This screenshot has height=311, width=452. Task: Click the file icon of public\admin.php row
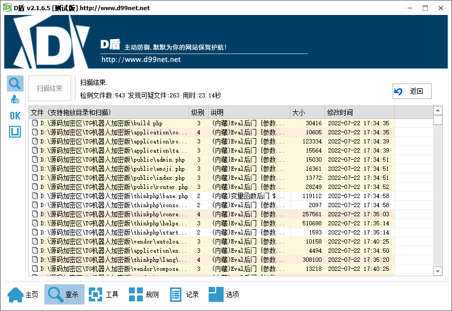point(35,160)
